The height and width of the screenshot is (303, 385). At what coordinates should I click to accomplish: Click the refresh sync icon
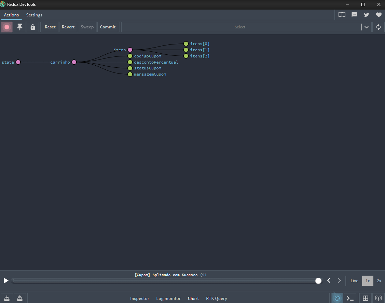[379, 27]
